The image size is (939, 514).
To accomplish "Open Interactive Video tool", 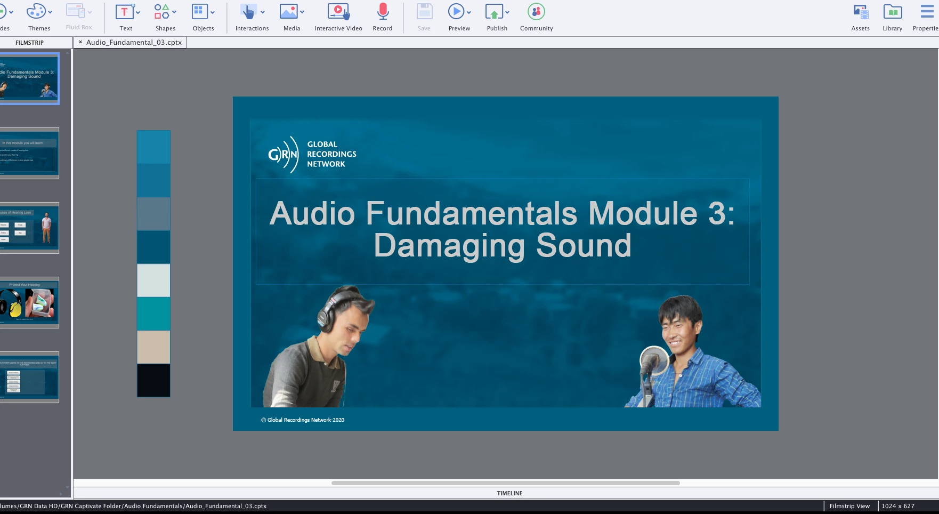I will pyautogui.click(x=338, y=12).
